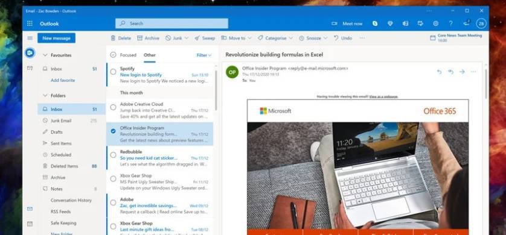Toggle the hamburger navigation menu
The height and width of the screenshot is (235, 506).
click(x=30, y=38)
